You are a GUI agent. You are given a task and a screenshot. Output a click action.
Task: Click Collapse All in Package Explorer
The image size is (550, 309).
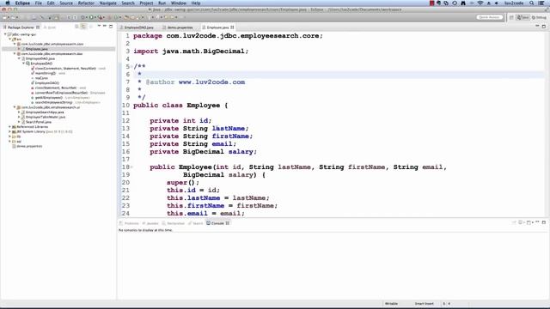click(76, 27)
